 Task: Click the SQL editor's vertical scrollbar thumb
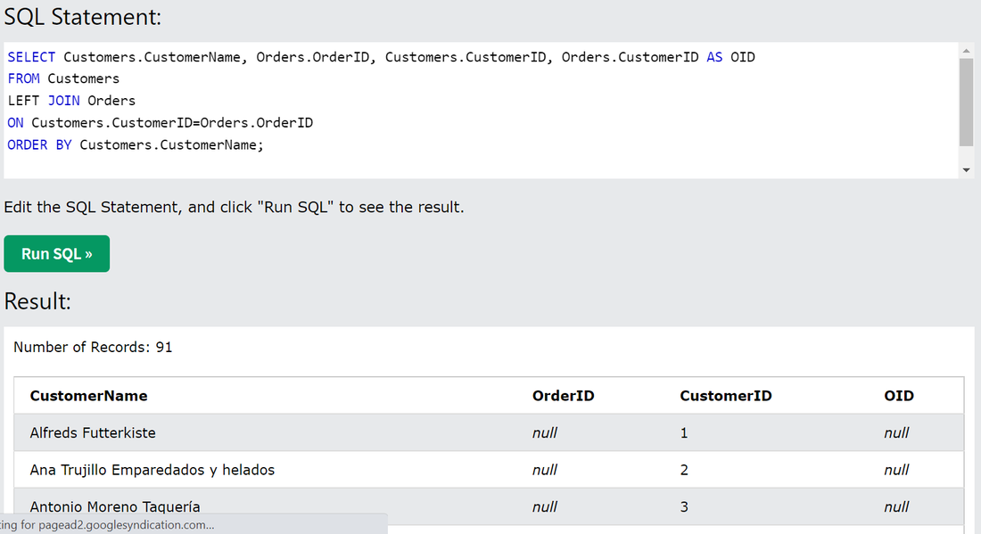[967, 103]
